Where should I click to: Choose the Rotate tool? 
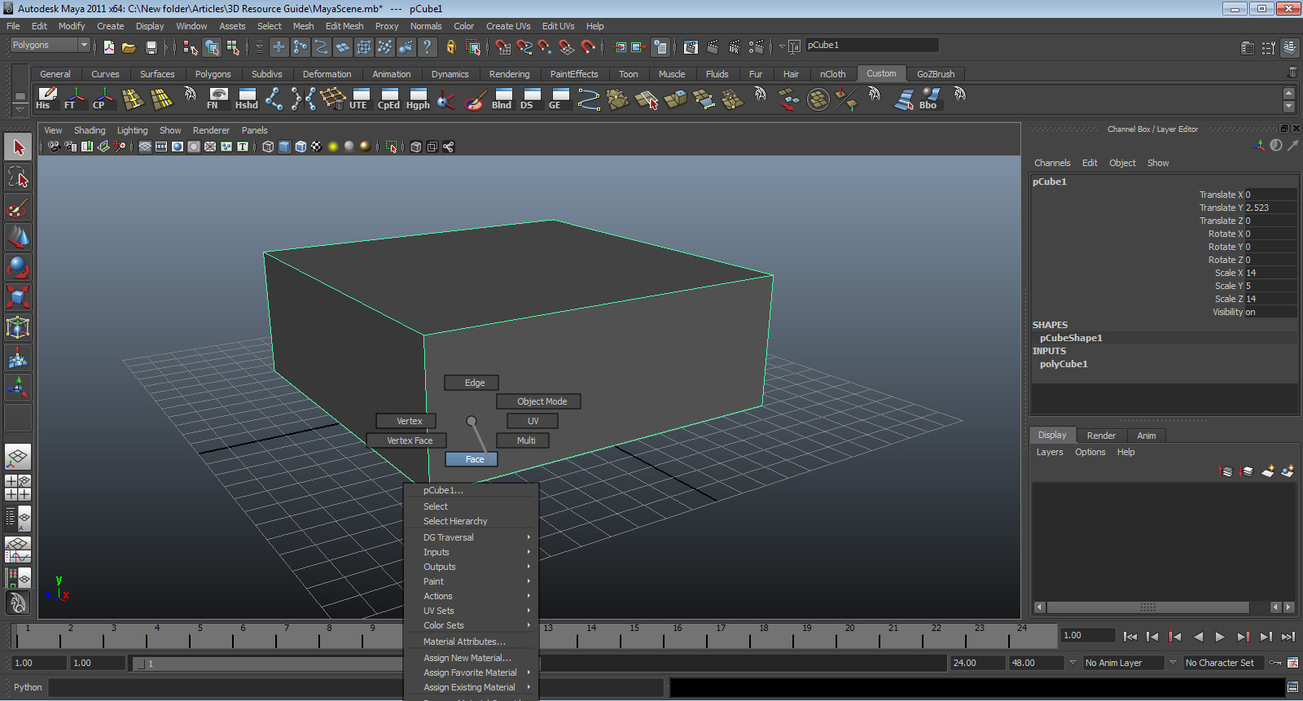tap(18, 267)
